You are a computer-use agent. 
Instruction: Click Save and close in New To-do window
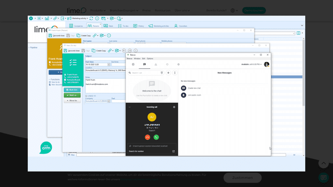(72, 50)
